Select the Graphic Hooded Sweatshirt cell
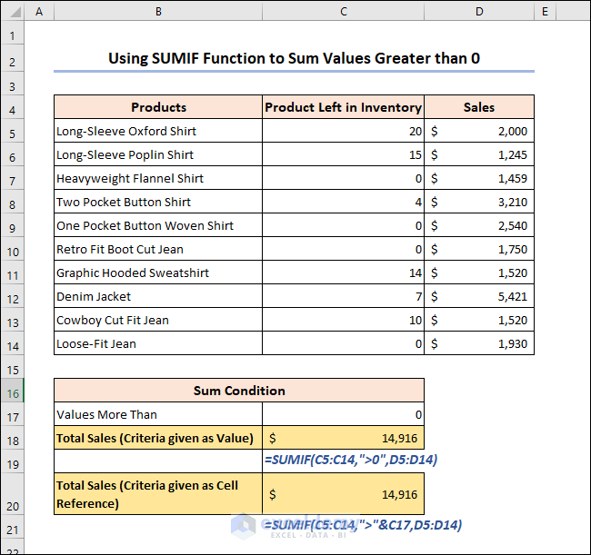 click(x=158, y=273)
